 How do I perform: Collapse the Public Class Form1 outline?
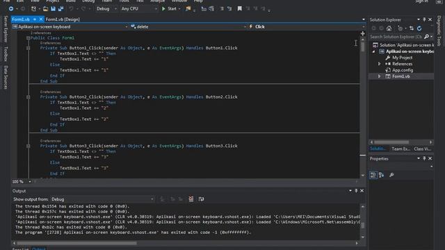click(x=28, y=37)
